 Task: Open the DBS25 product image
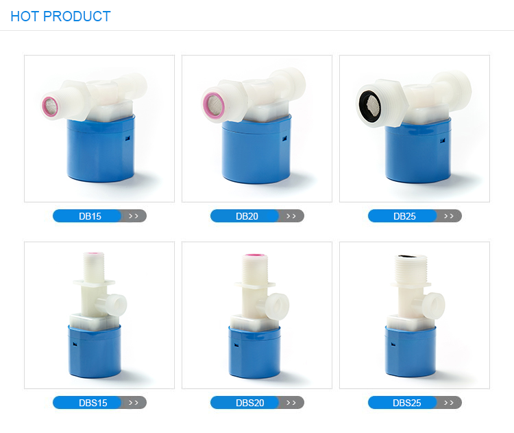(x=415, y=316)
